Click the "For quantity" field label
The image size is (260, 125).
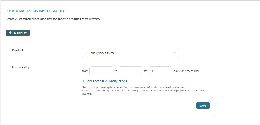point(21,67)
